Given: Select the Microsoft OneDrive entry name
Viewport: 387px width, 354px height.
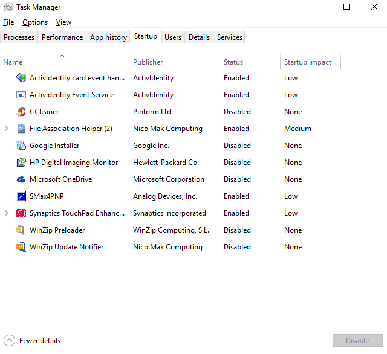Looking at the screenshot, I should click(60, 179).
